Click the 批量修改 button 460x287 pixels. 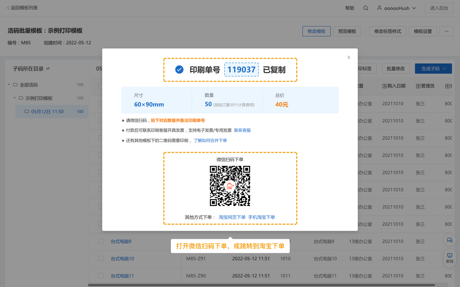point(396,69)
